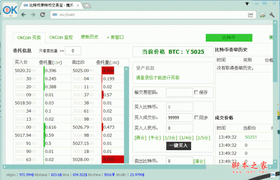
Task: Click the page vertical scrollbar thumb
Action: [x=275, y=53]
